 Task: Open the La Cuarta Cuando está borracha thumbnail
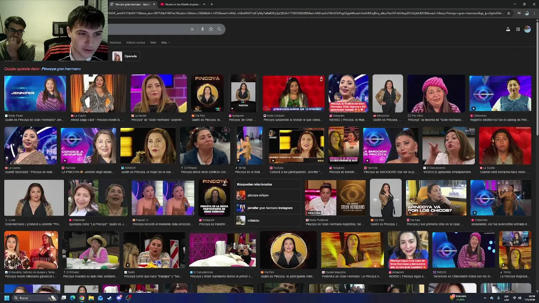(505, 146)
